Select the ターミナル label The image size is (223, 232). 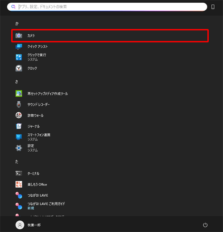(33, 174)
